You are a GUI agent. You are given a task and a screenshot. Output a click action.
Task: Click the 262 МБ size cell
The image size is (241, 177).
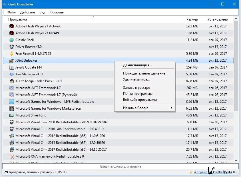192,88
